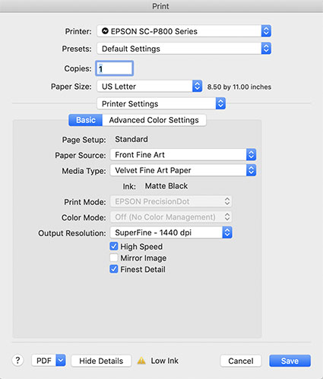Click the Cancel button
Screen dimensions: 323x379
pyautogui.click(x=241, y=361)
